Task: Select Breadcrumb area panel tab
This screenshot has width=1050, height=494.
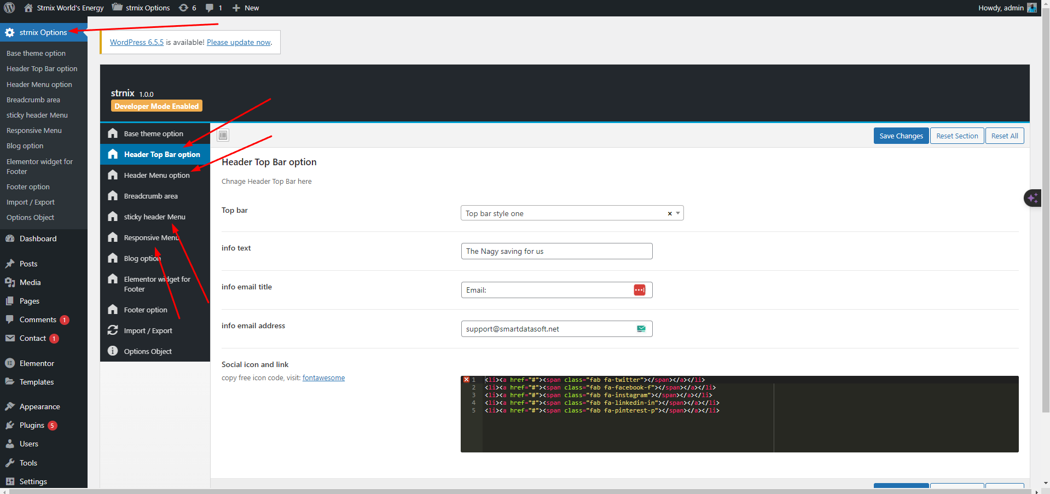Action: click(x=155, y=196)
